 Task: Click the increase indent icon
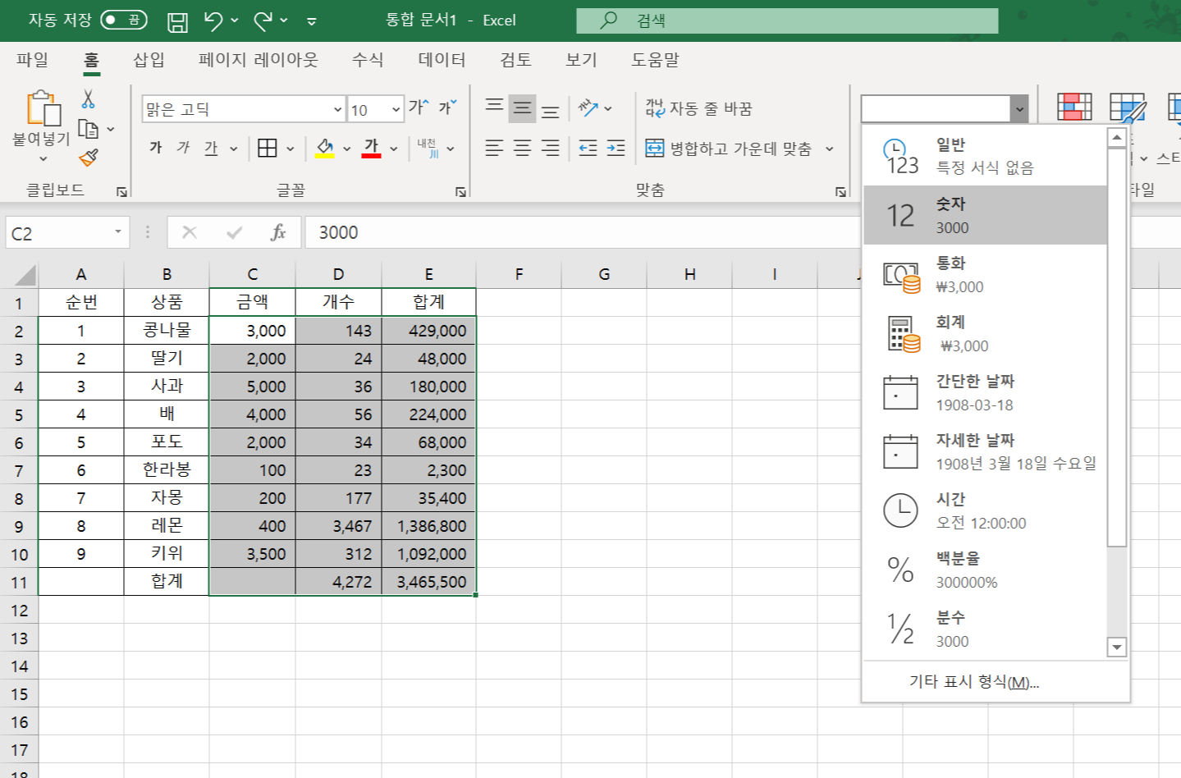coord(616,148)
